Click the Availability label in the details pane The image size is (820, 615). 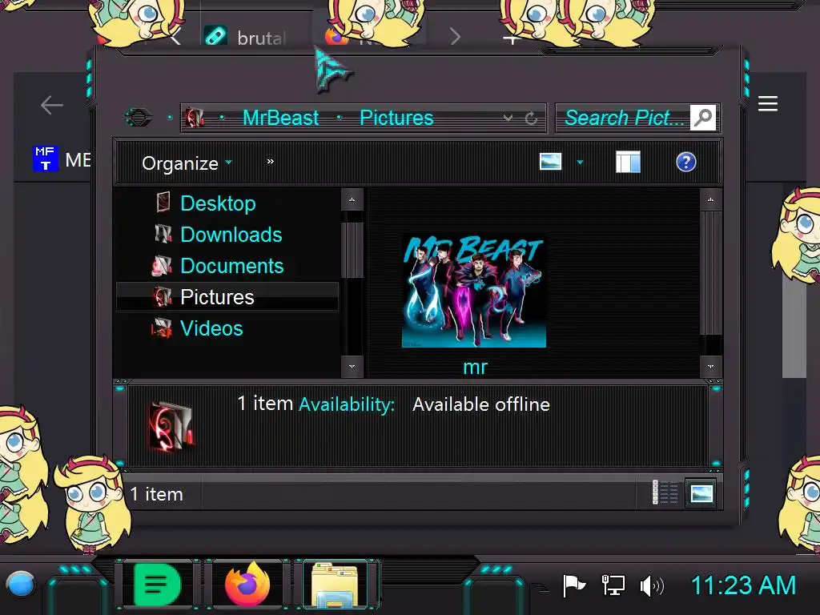pos(347,404)
